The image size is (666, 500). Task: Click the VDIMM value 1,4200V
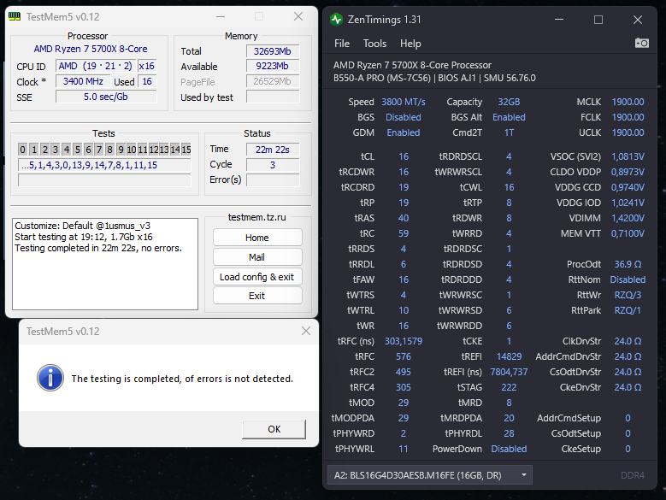(628, 218)
